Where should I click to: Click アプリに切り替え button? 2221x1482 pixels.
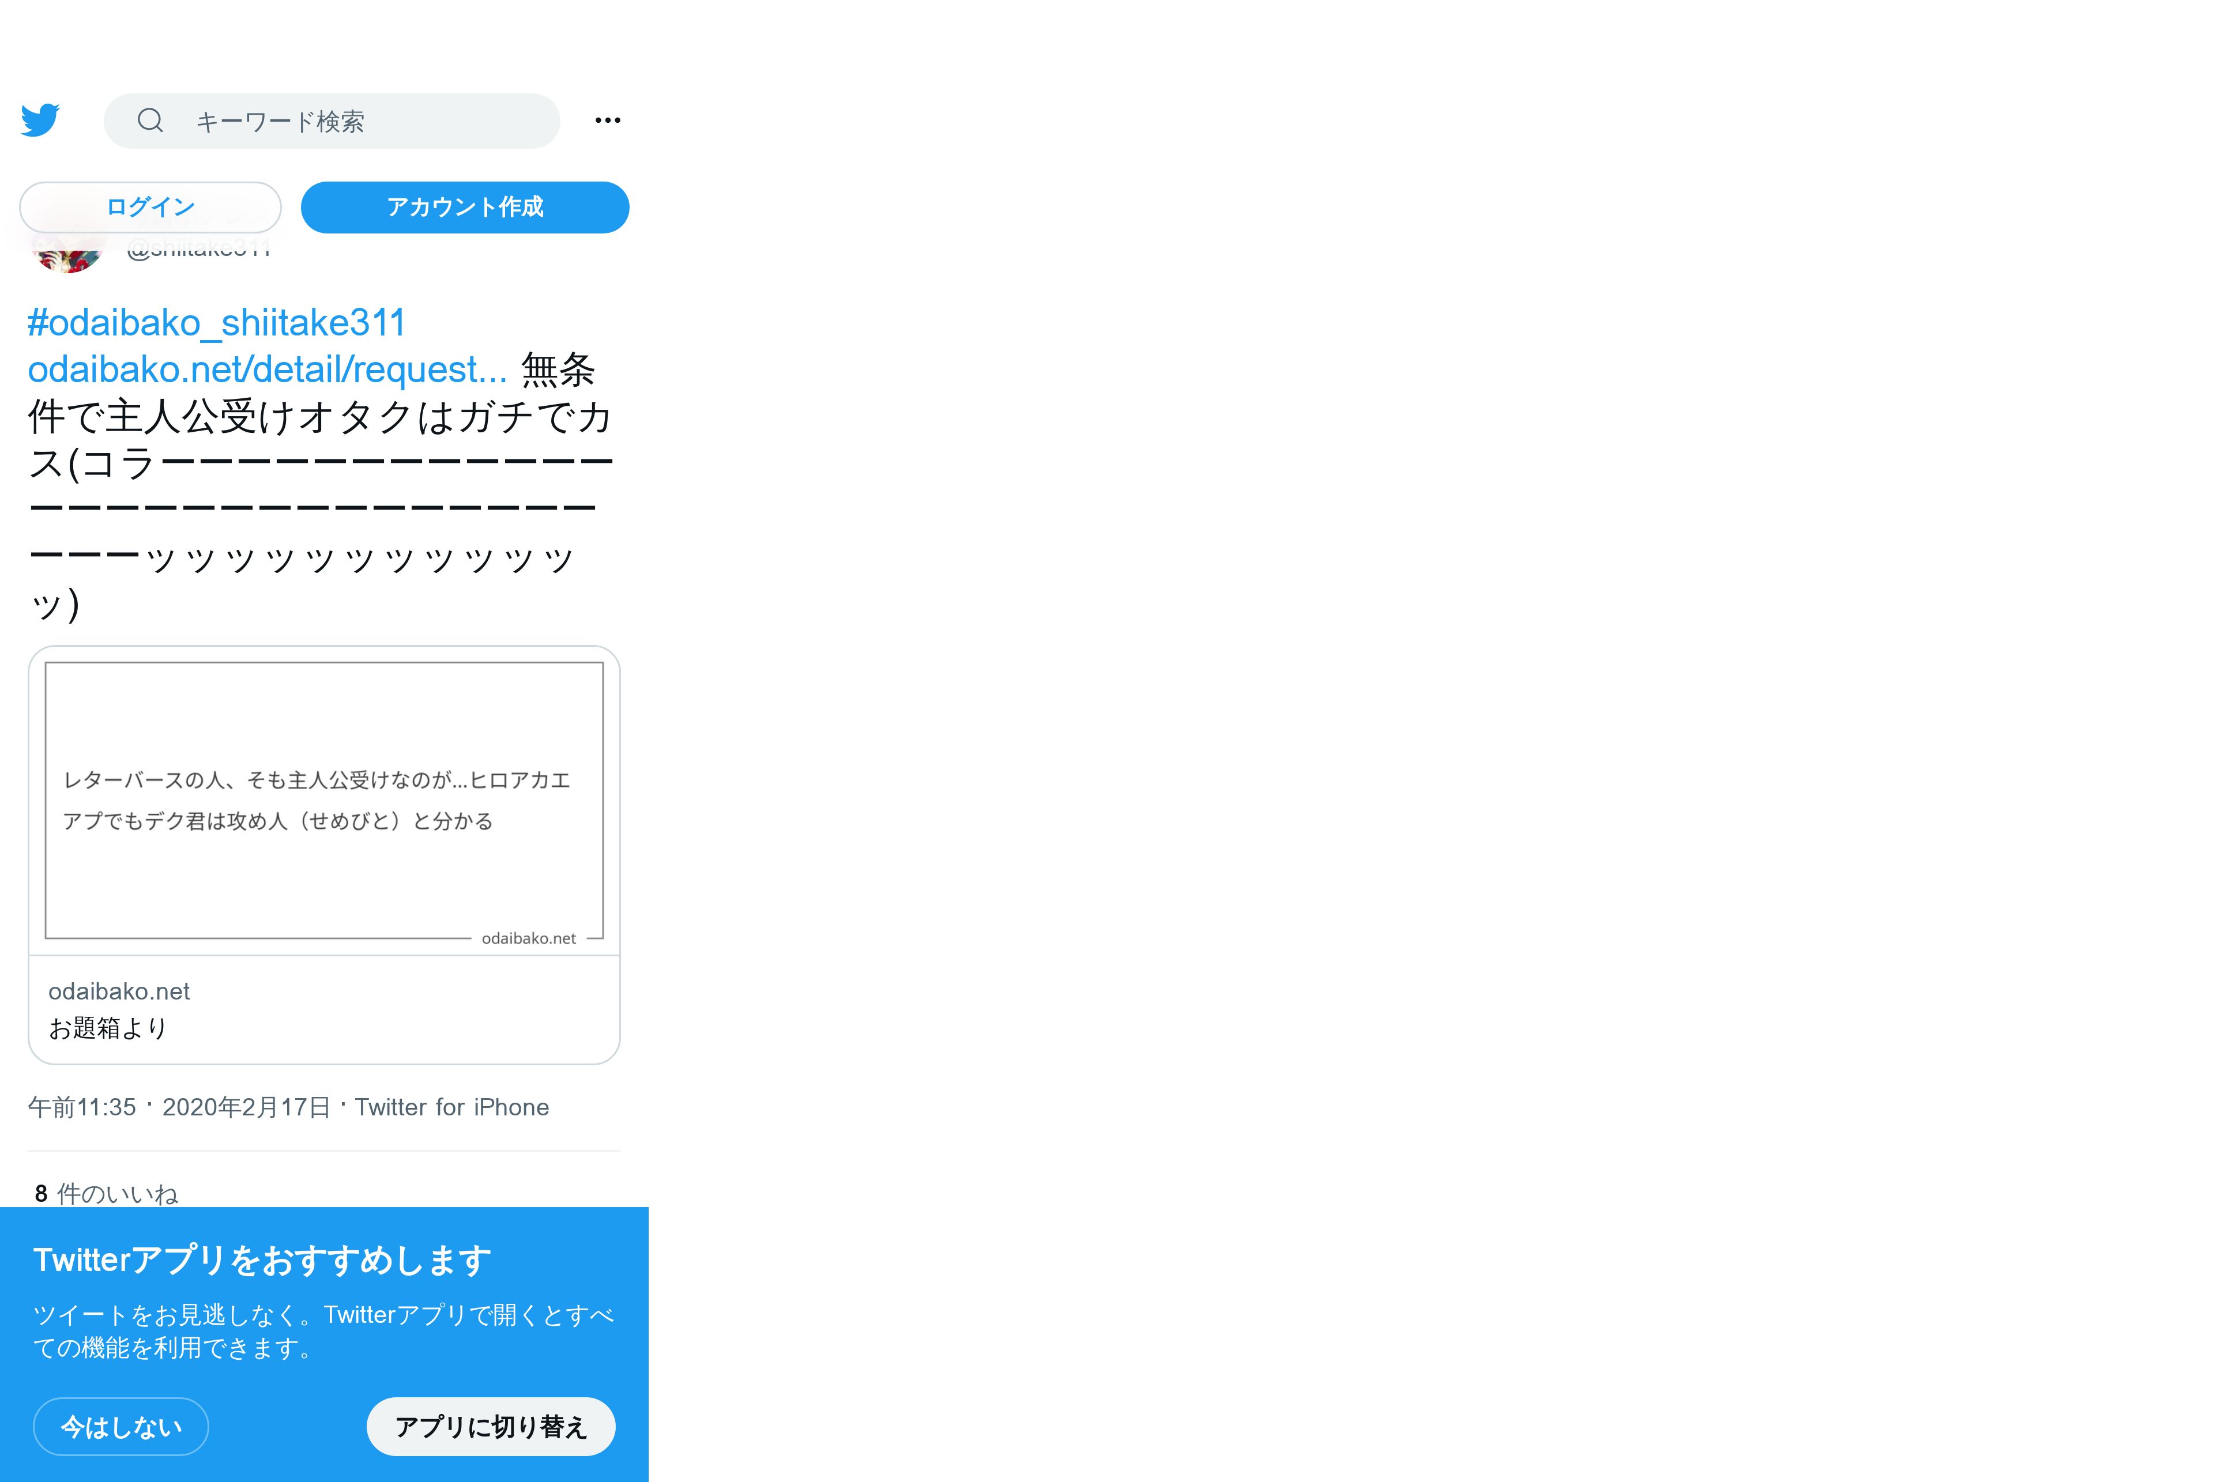pos(491,1426)
